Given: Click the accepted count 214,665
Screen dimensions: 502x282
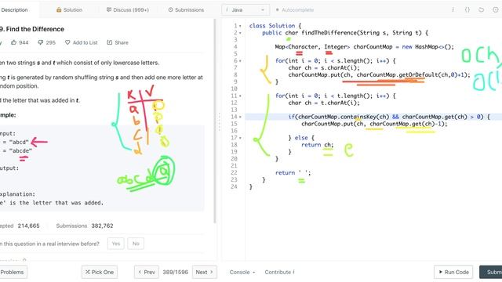Looking at the screenshot, I should pyautogui.click(x=28, y=226).
